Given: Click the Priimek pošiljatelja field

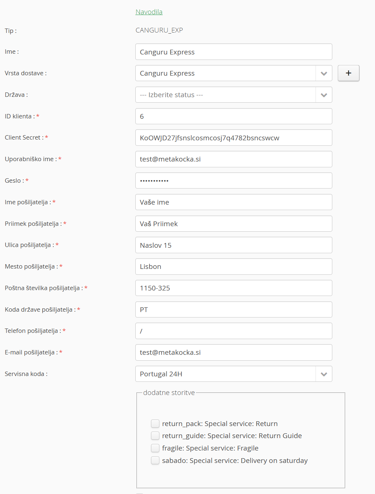Looking at the screenshot, I should [x=233, y=224].
